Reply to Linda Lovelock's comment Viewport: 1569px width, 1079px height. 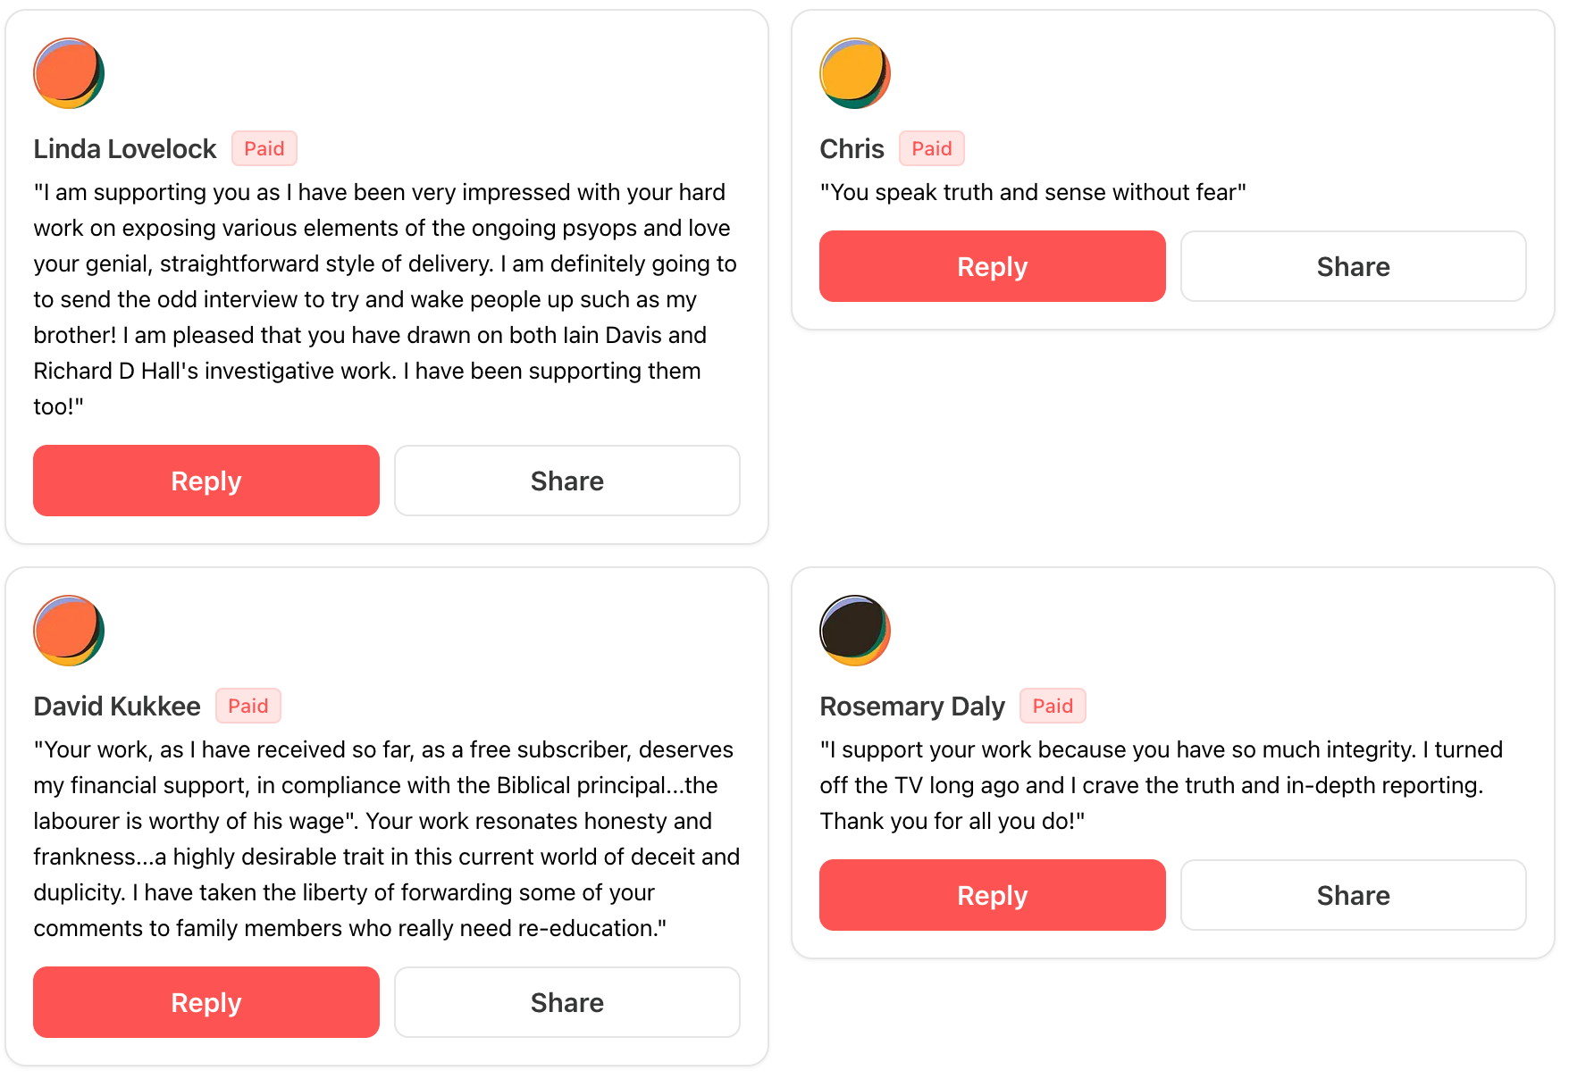(x=206, y=481)
